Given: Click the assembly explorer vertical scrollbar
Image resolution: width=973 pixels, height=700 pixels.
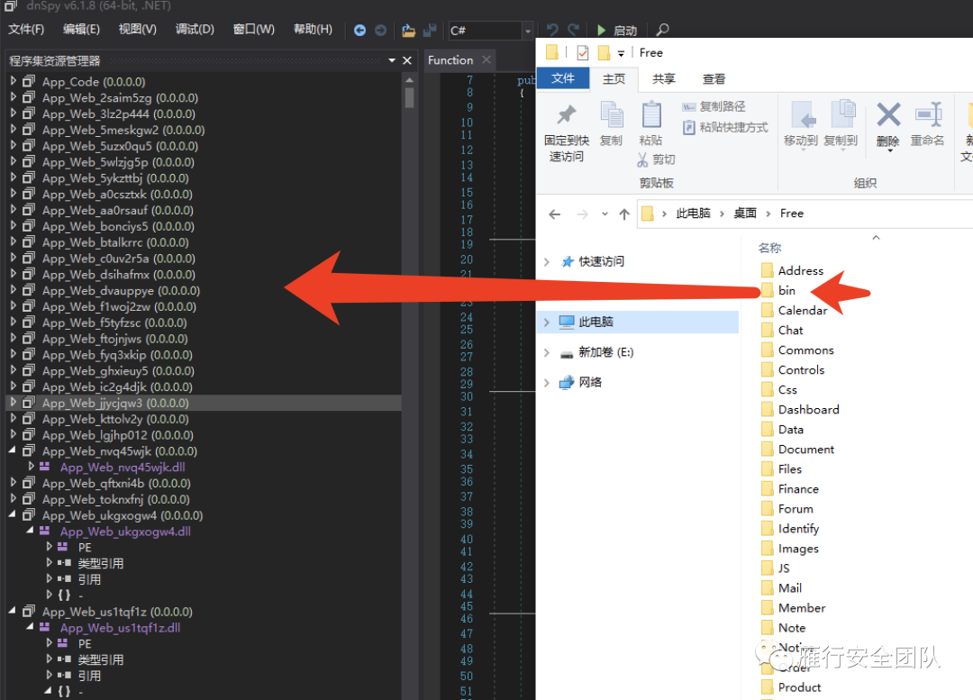Looking at the screenshot, I should (409, 270).
